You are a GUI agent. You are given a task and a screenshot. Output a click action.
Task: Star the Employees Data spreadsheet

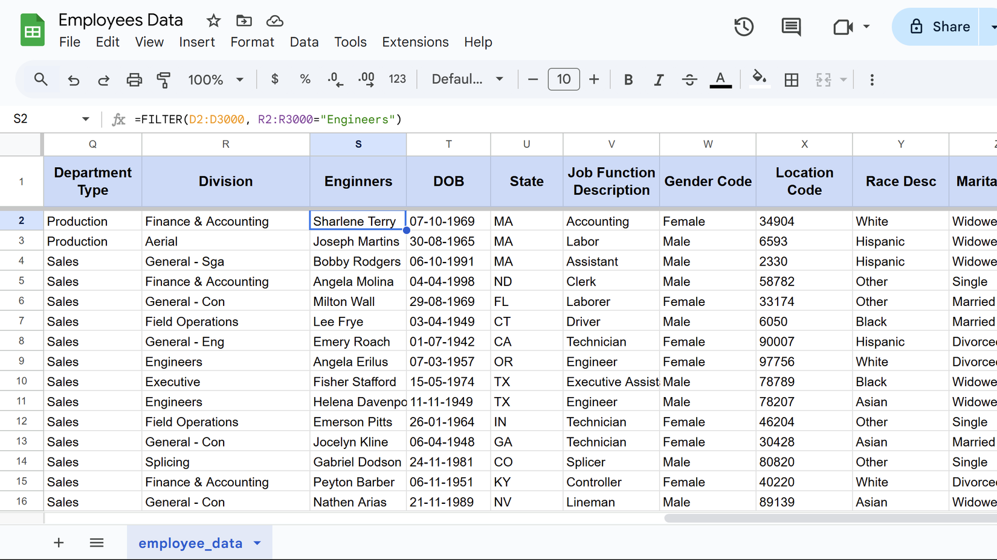coord(213,20)
